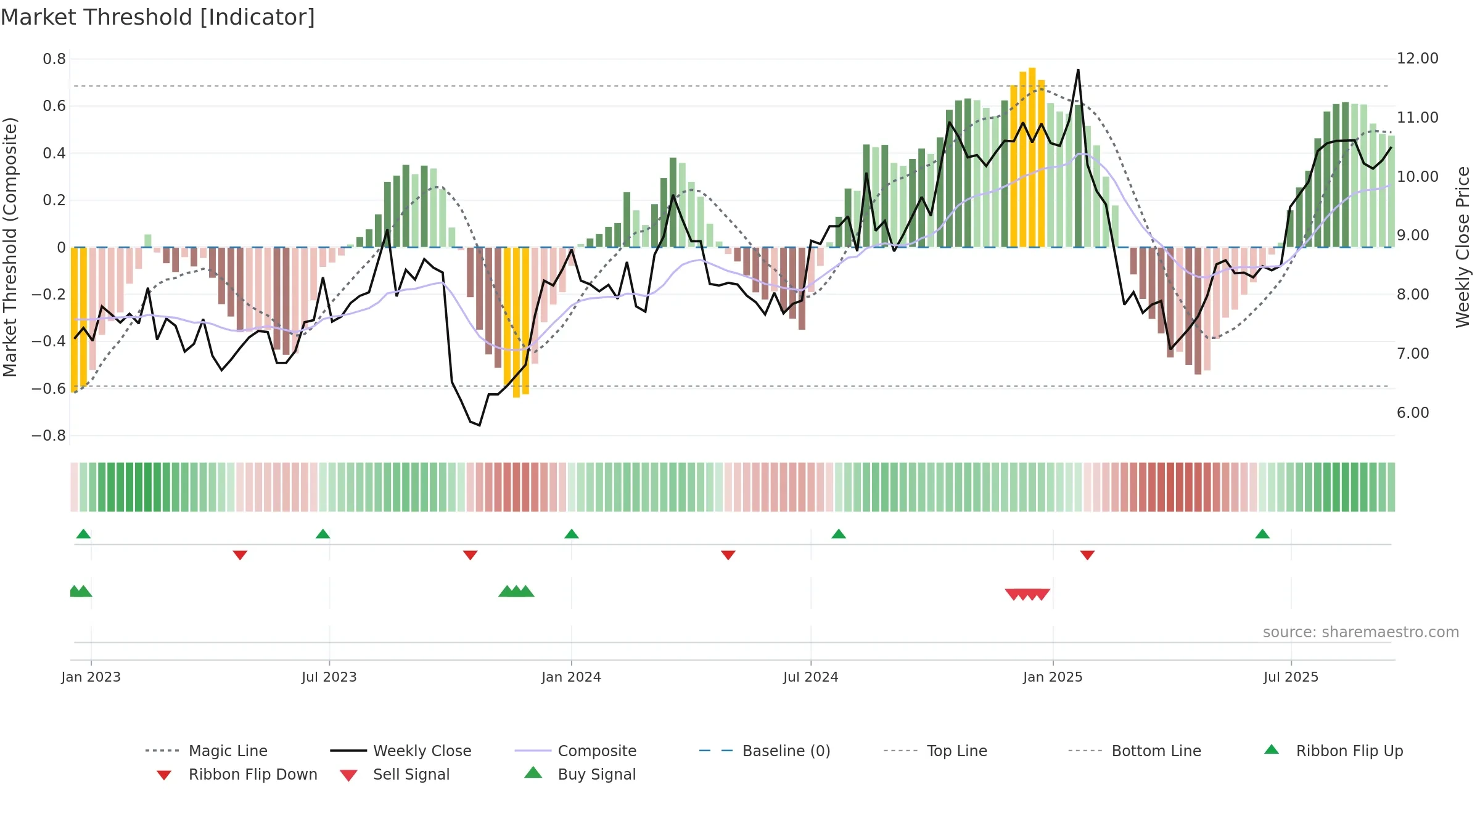
Task: Click the 6.00 price axis tick
Action: [x=1413, y=413]
